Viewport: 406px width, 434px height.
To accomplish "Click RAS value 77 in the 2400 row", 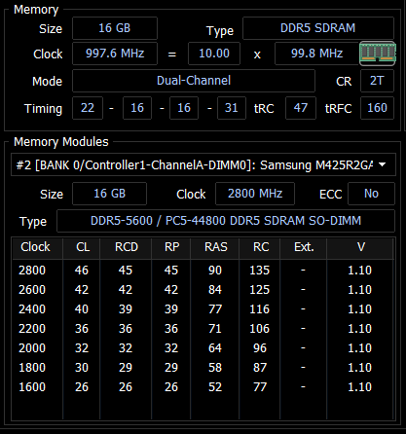I will pos(215,309).
